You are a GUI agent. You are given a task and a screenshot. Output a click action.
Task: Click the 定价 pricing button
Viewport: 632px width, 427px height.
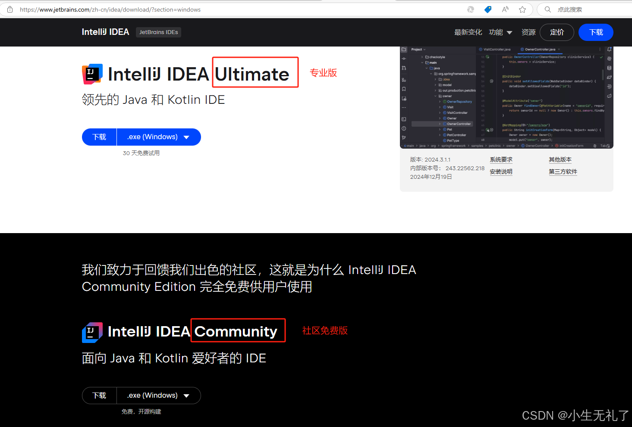(x=557, y=32)
